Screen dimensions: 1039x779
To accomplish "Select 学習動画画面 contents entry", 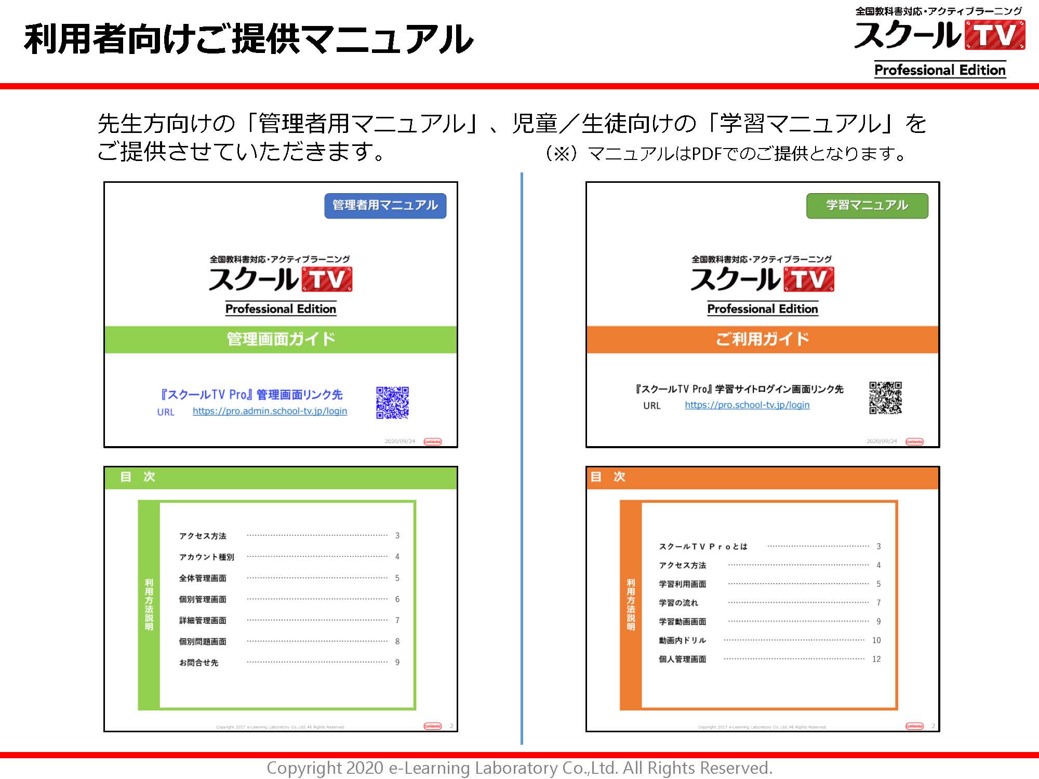I will tap(682, 622).
